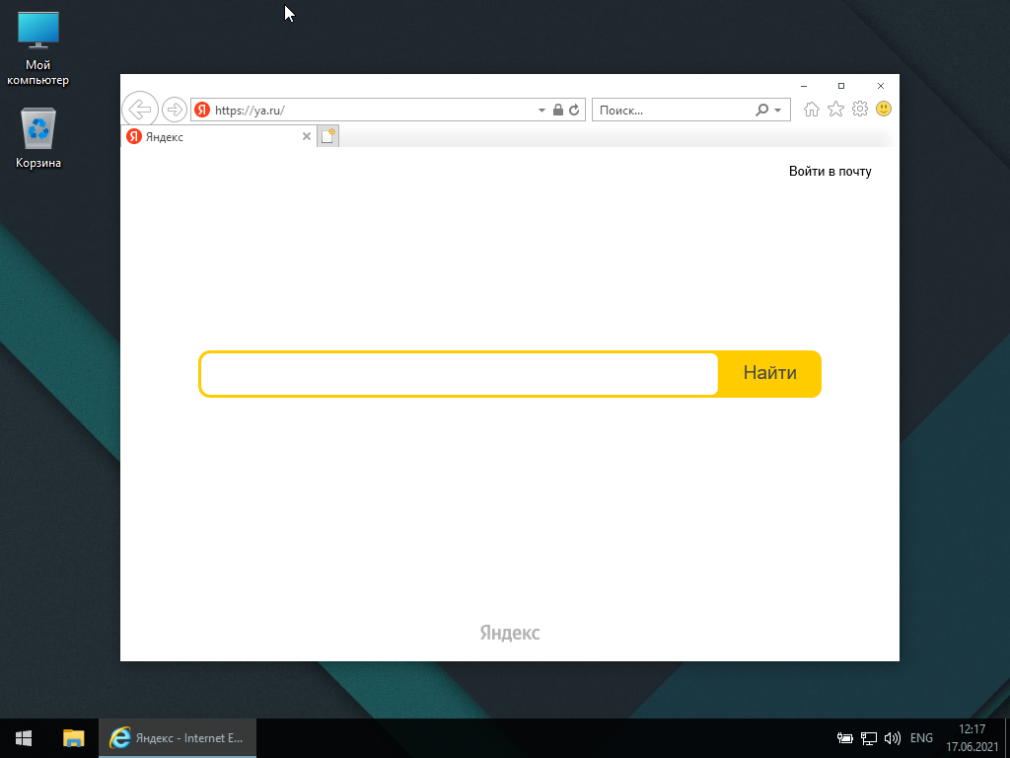Click the Internet Explorer taskbar button
This screenshot has width=1010, height=758.
178,738
